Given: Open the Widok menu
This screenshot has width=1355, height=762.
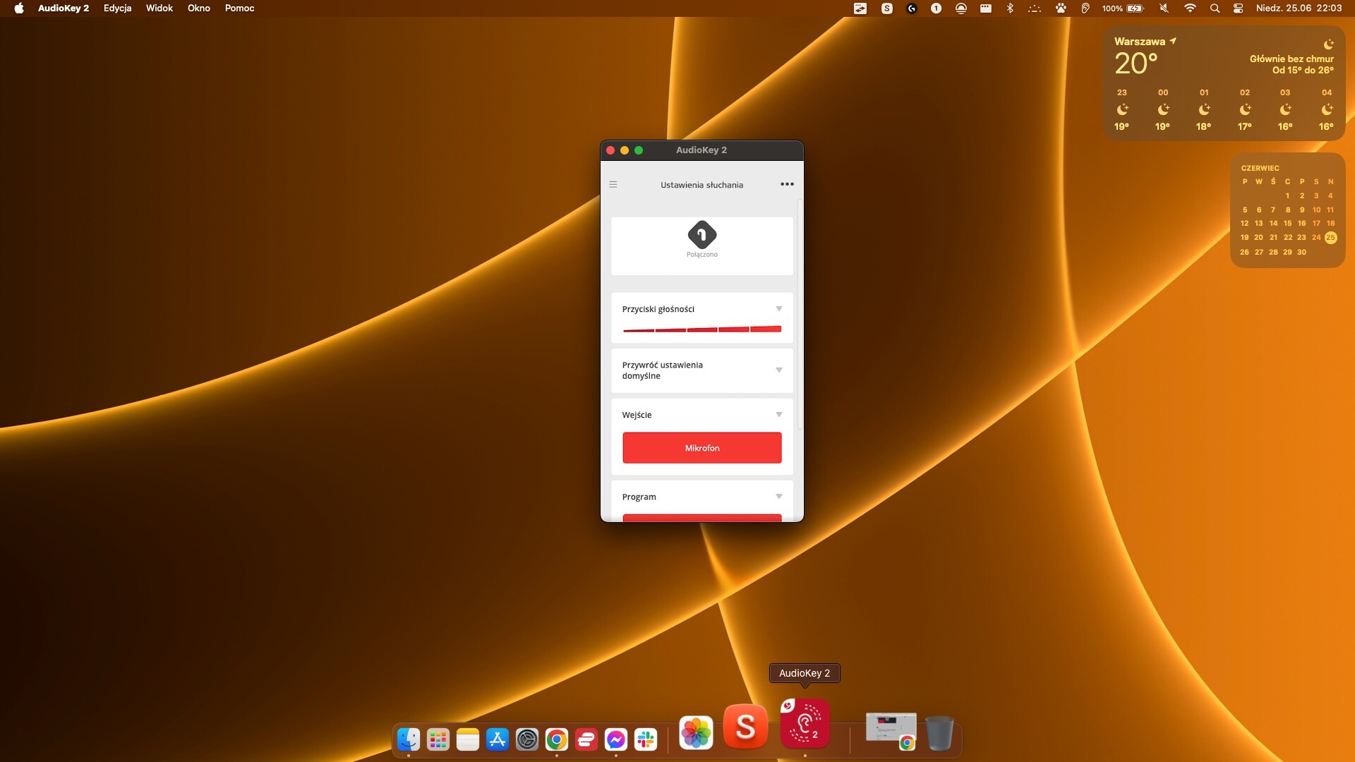Looking at the screenshot, I should 159,8.
